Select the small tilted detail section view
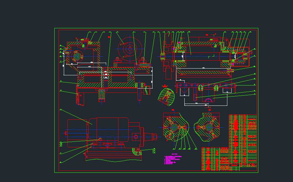The image size is (293, 182). 166,97
